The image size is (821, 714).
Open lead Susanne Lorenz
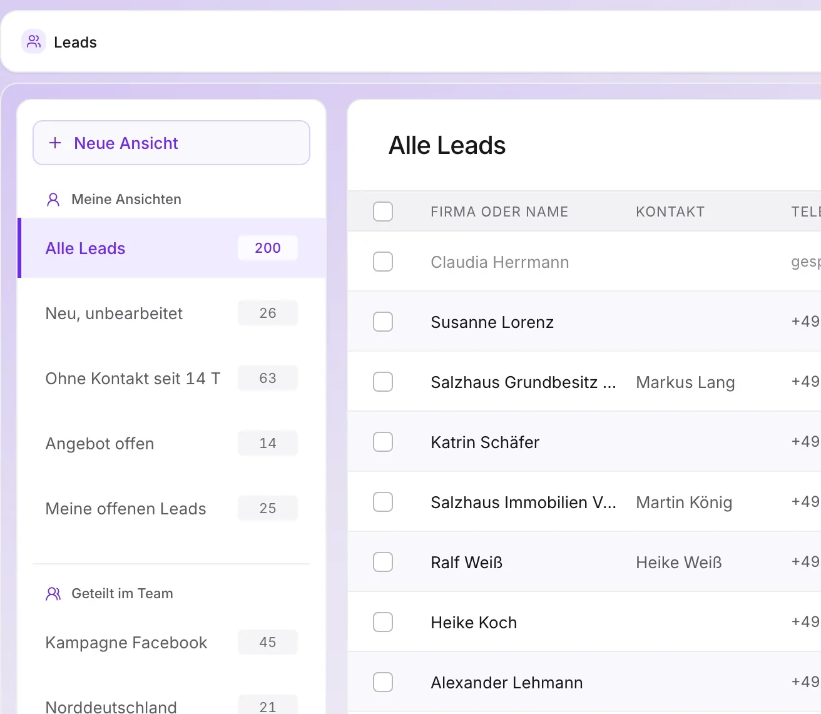coord(492,322)
